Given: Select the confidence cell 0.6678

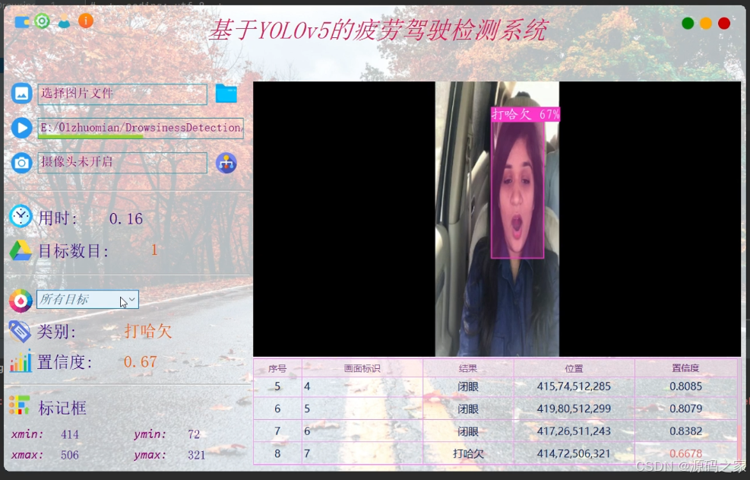Looking at the screenshot, I should (x=685, y=453).
